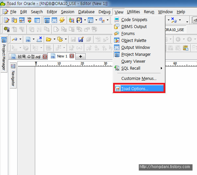Click the connection plug icon in editor toolbar

[x=15, y=39]
